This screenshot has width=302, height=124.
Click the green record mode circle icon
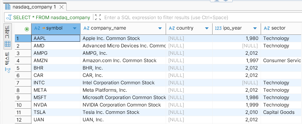27,29
